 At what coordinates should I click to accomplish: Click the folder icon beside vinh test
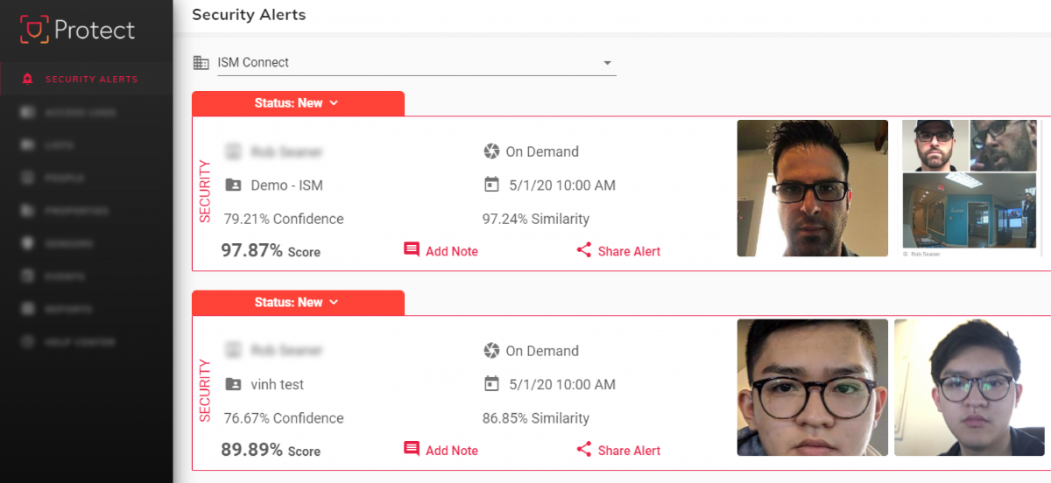233,384
